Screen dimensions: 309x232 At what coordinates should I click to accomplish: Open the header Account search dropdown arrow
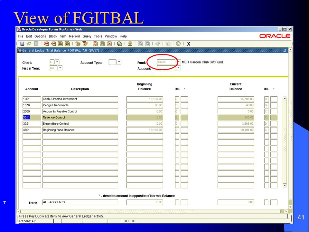[x=178, y=68]
